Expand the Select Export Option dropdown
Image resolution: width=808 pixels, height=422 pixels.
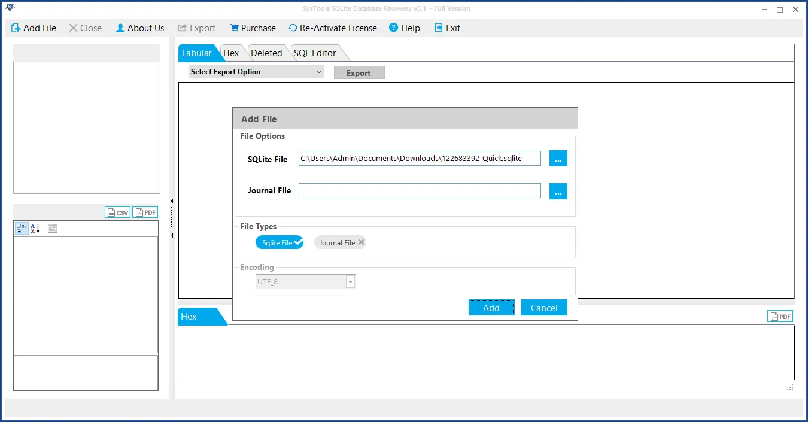tap(256, 72)
